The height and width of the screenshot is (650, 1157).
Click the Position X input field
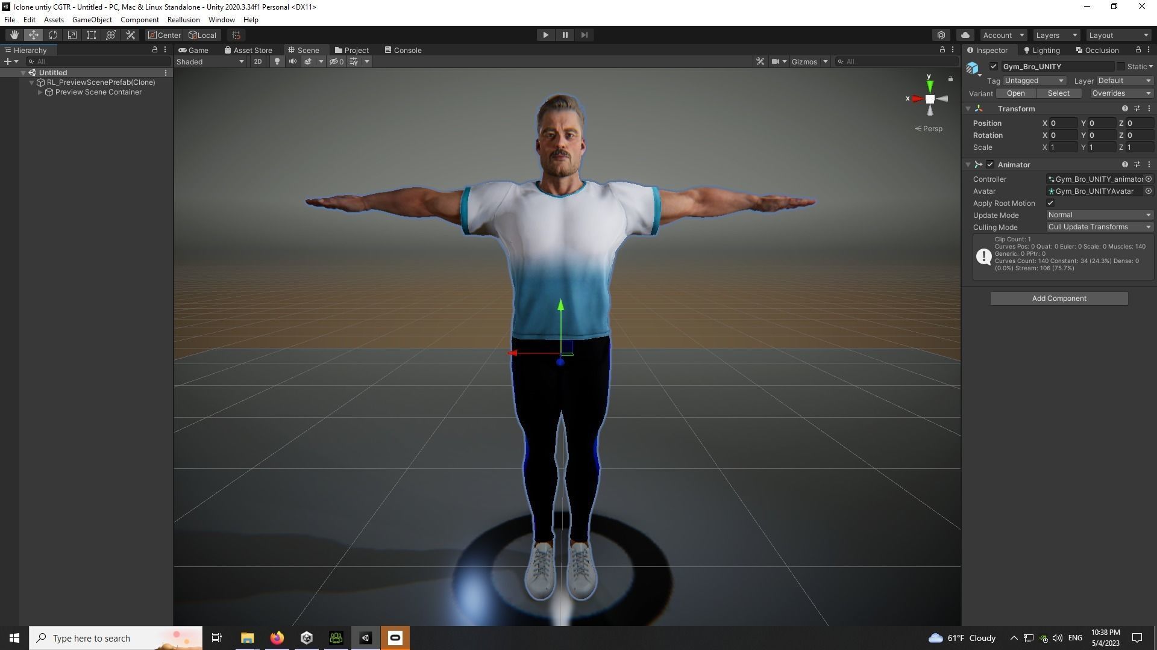1062,123
